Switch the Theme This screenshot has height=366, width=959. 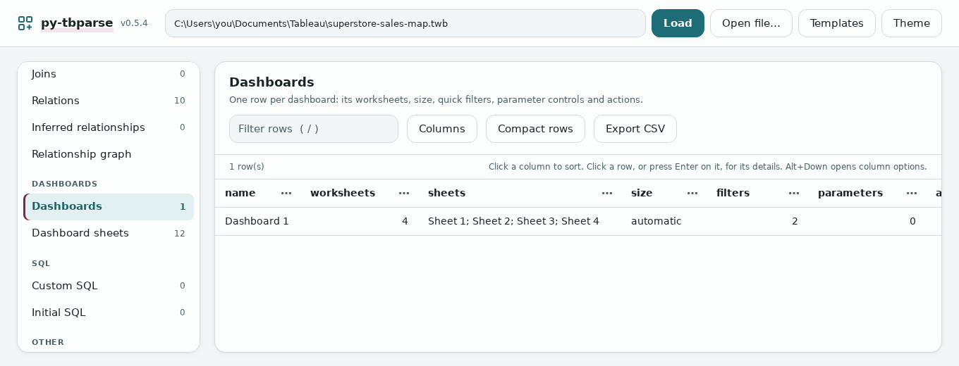[912, 23]
